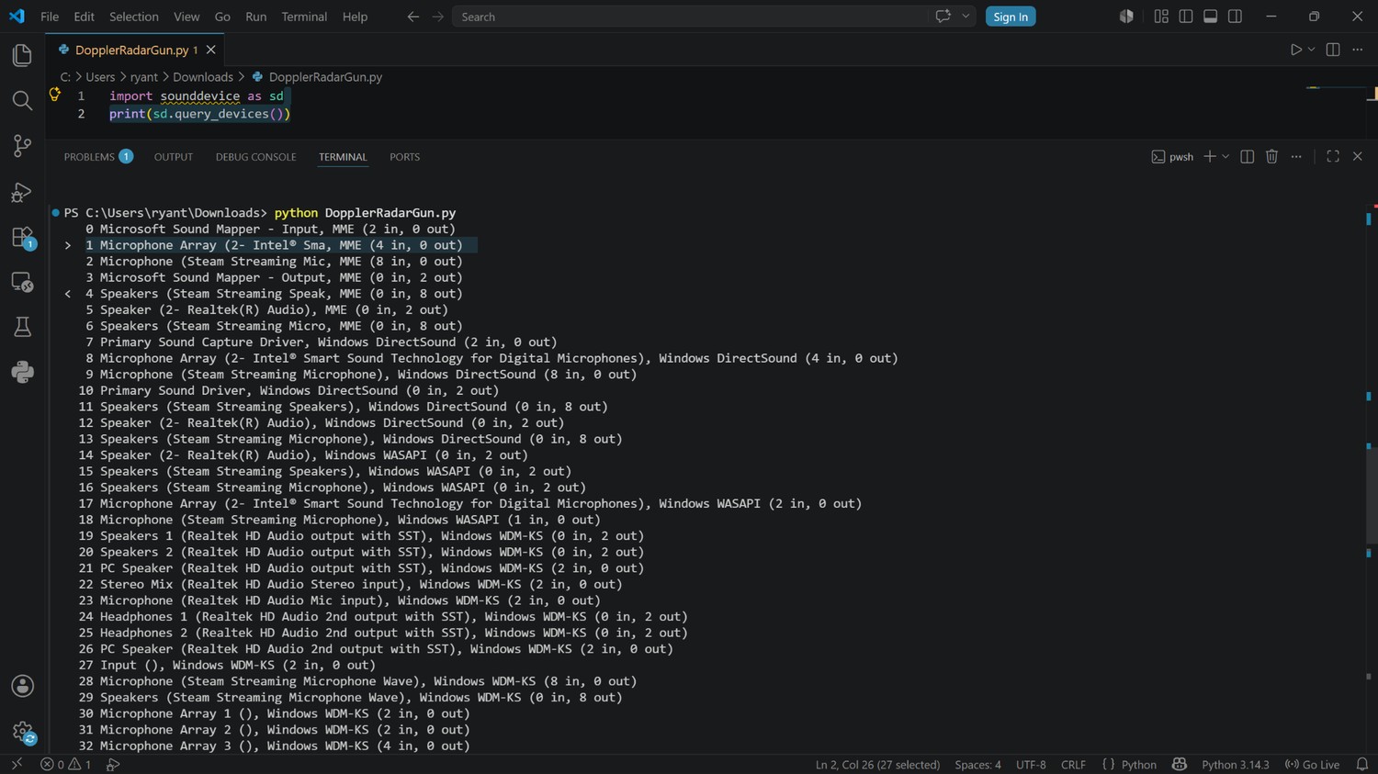This screenshot has height=774, width=1378.
Task: Close the terminal panel
Action: (1358, 157)
